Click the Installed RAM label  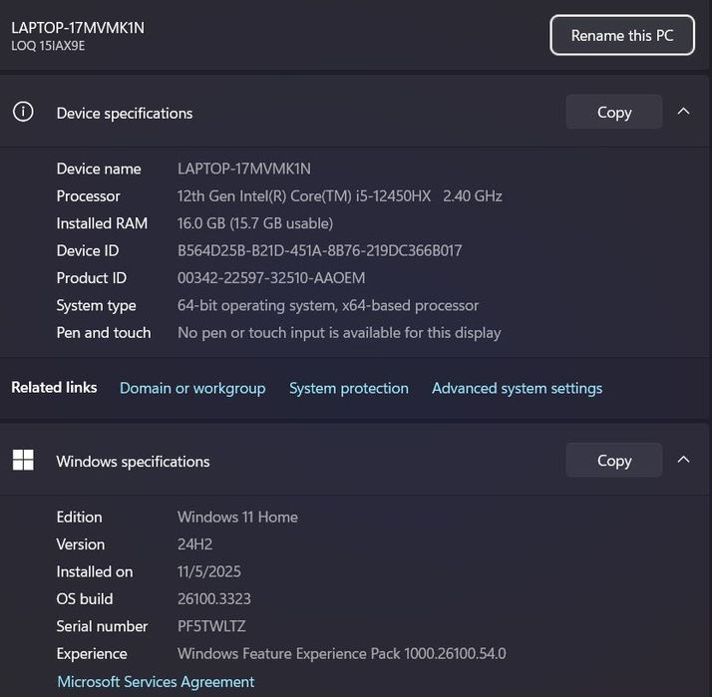click(102, 223)
